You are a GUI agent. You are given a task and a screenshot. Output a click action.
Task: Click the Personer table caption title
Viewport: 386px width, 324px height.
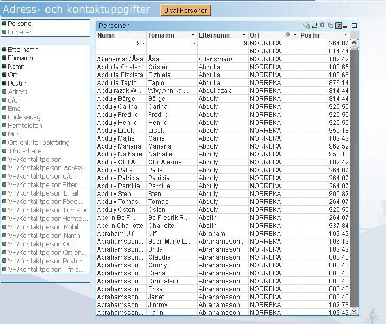click(x=114, y=25)
